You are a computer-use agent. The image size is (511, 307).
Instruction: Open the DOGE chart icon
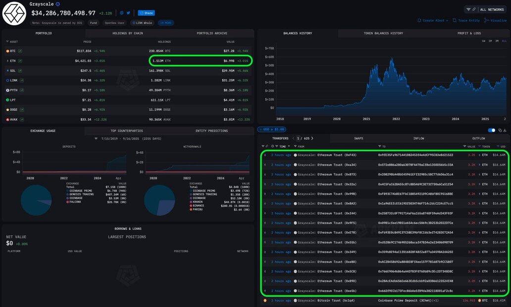[x=21, y=110]
